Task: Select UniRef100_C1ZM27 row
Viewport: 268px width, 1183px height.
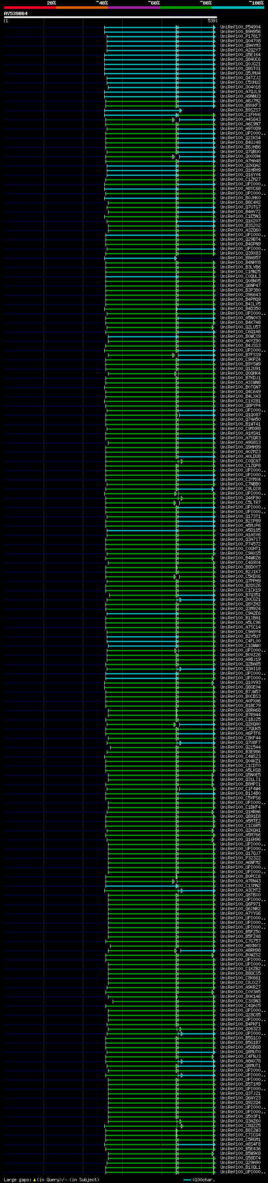Action: 240,180
